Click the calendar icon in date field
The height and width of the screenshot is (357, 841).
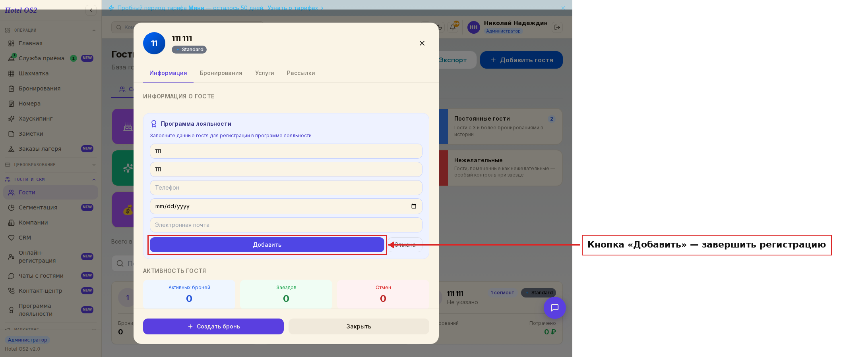[x=414, y=206]
